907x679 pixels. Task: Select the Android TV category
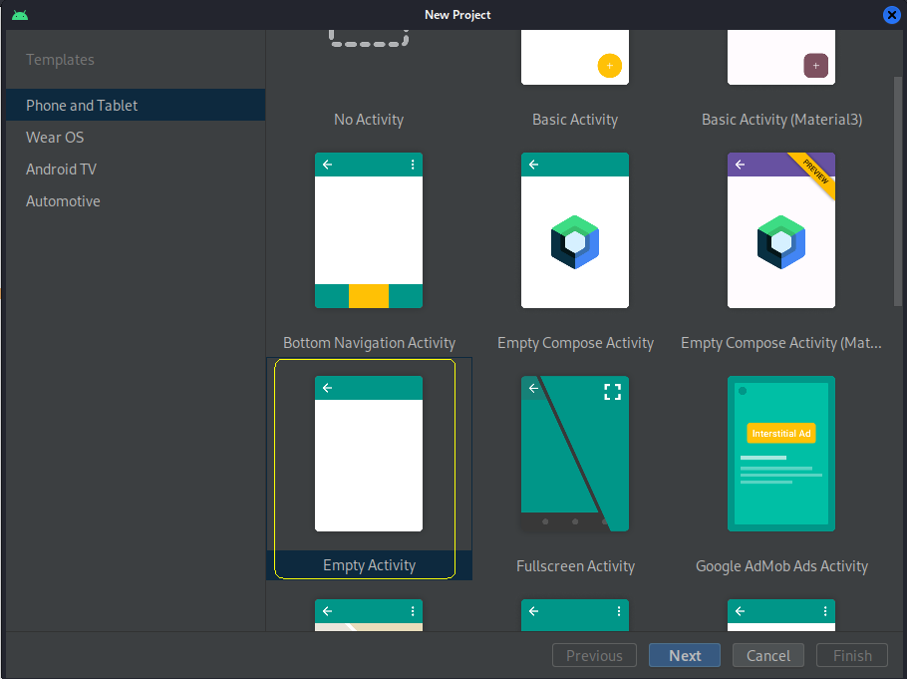coord(136,170)
